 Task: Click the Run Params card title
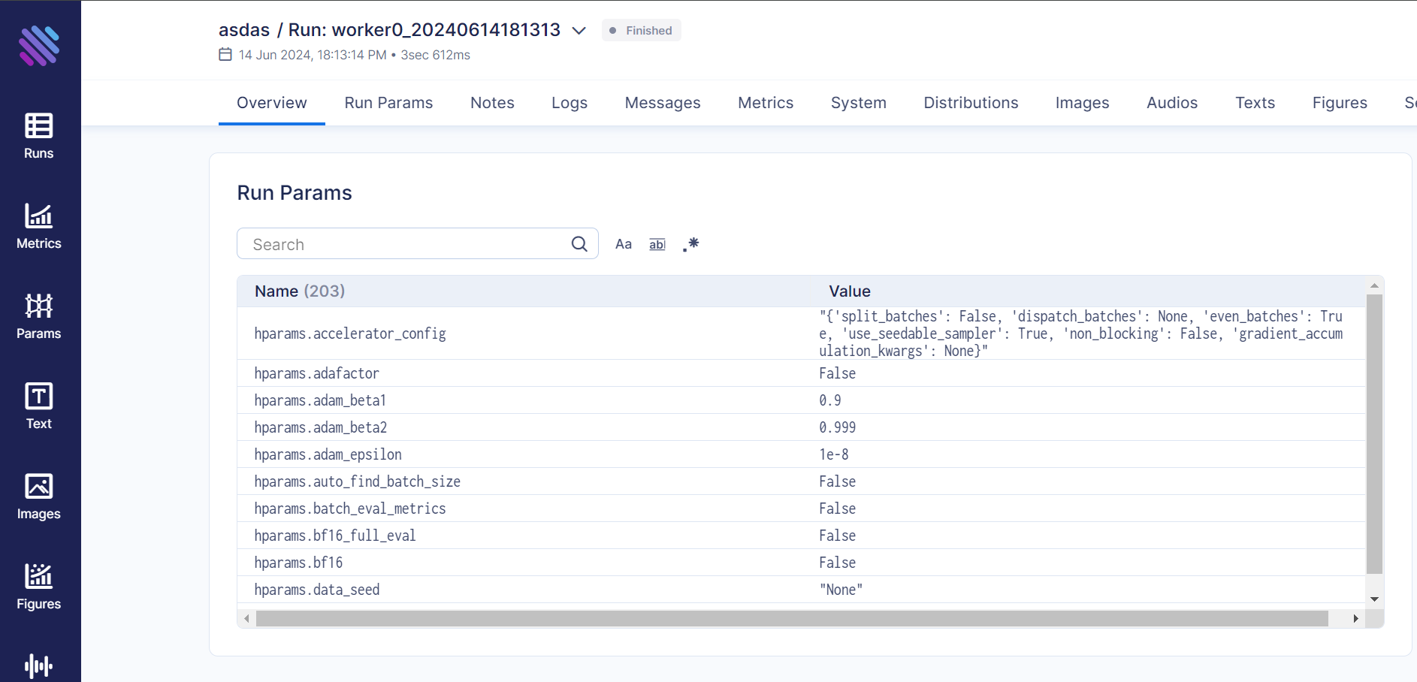click(x=295, y=193)
